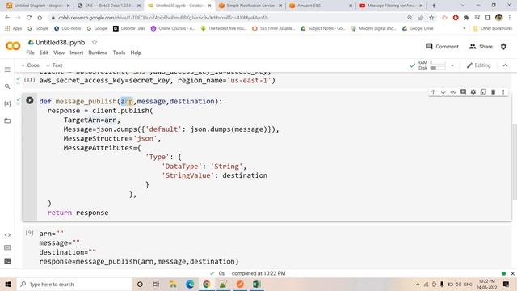This screenshot has height=291, width=517.
Task: Open File Explorer from taskbar
Action: [173, 284]
